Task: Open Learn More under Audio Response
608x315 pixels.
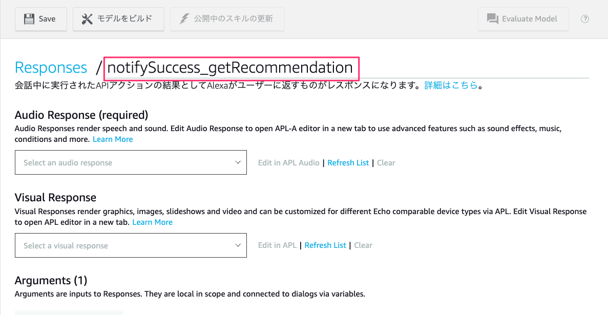Action: (113, 139)
